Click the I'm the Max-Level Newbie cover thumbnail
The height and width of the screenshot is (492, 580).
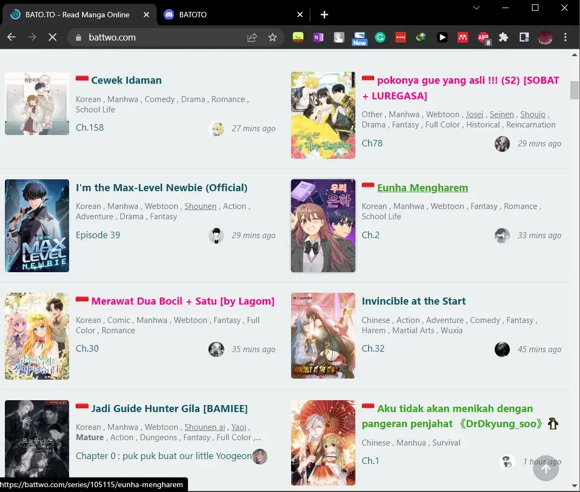37,226
